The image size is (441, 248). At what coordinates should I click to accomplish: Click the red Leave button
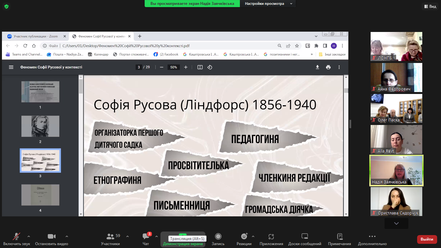point(427,239)
